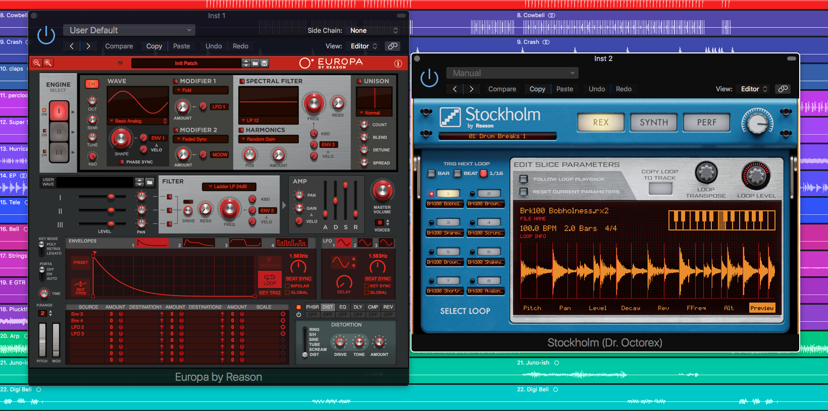This screenshot has height=411, width=828.
Task: Clear the LFO 2 modulation row
Action: pos(283,327)
